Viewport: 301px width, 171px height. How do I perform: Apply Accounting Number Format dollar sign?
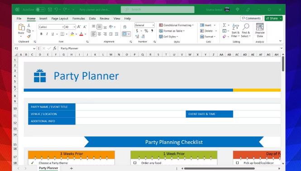[x=137, y=31]
